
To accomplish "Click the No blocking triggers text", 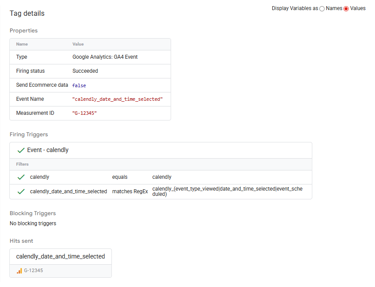I will [x=33, y=223].
